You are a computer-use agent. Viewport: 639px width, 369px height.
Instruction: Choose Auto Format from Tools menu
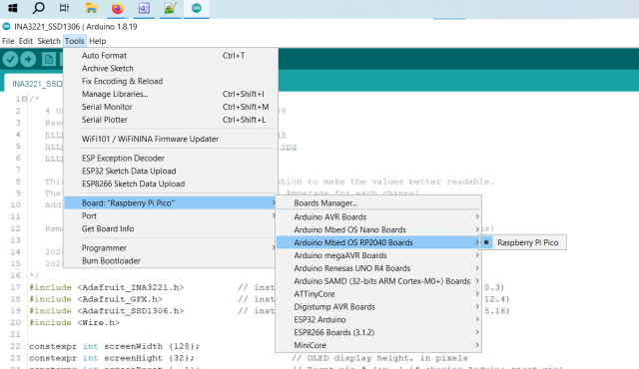pyautogui.click(x=171, y=55)
